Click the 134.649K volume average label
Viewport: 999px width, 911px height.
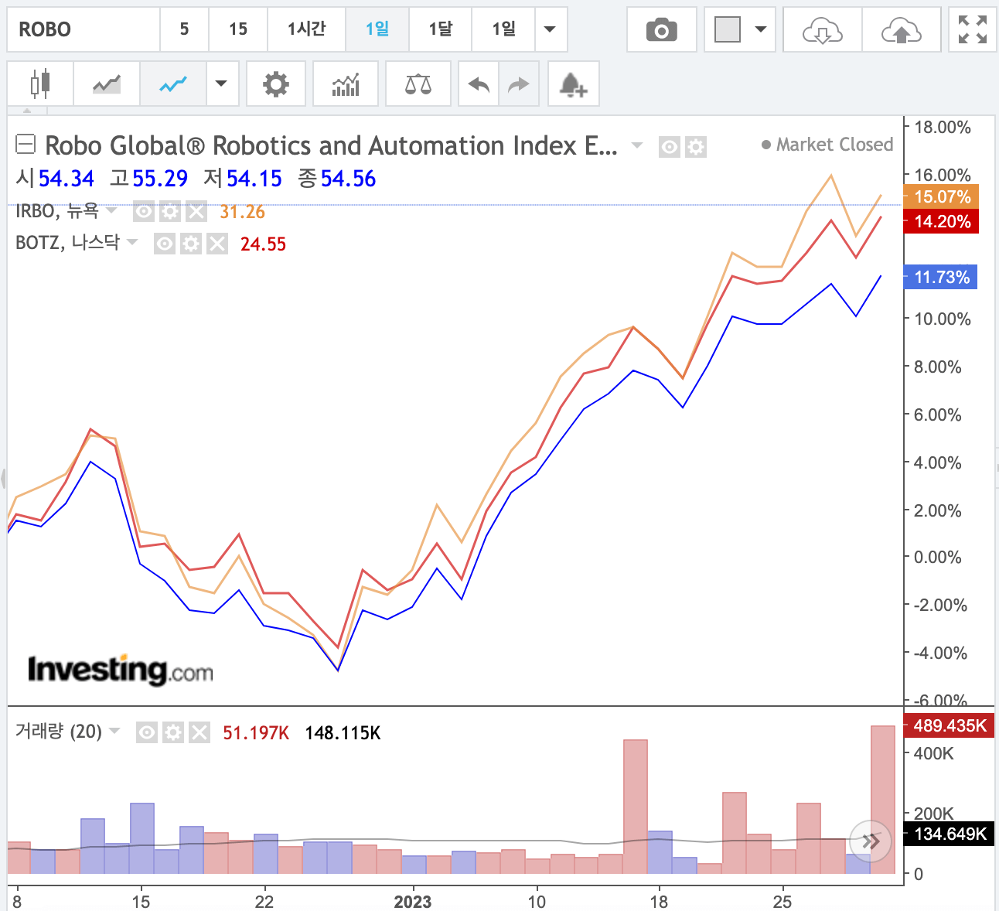[950, 834]
